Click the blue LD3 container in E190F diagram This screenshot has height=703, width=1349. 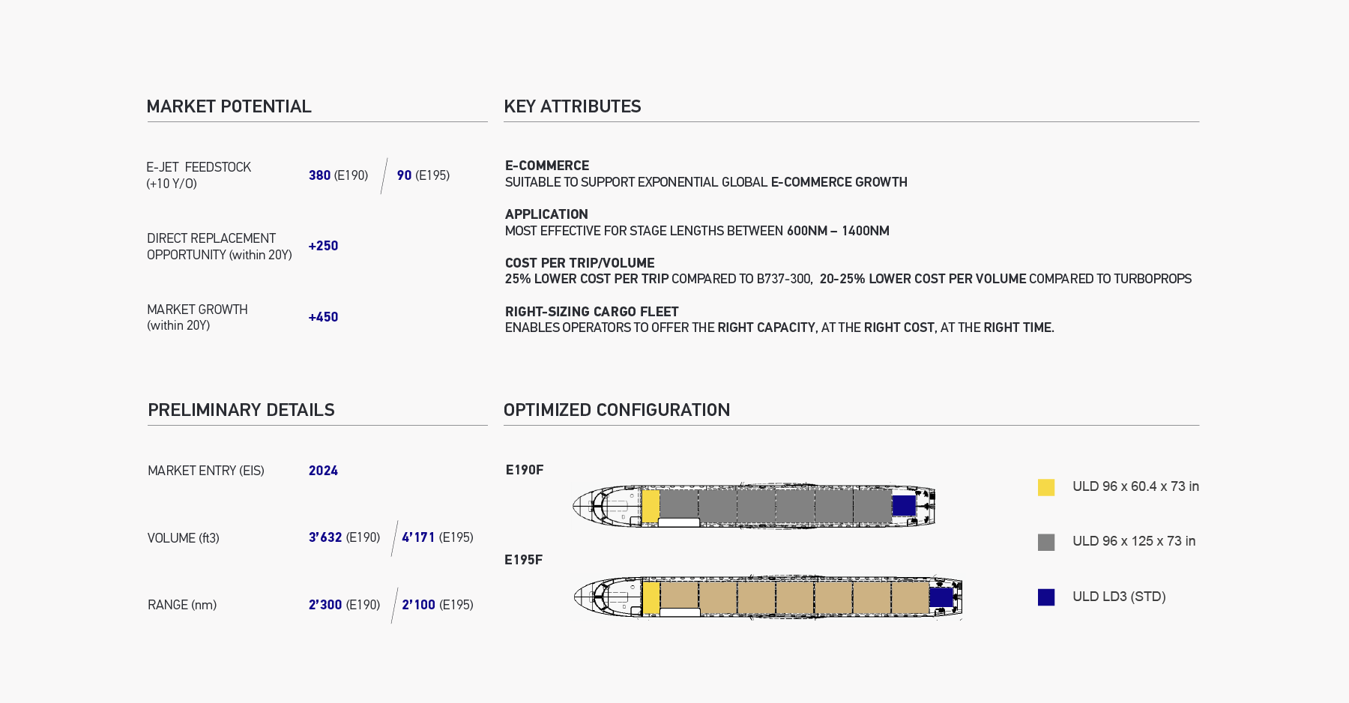click(x=904, y=506)
